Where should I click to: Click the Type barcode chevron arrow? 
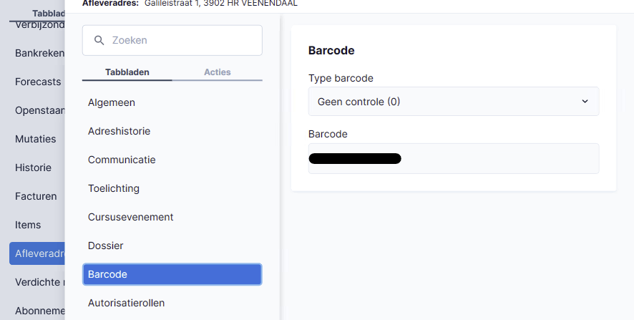(x=585, y=102)
